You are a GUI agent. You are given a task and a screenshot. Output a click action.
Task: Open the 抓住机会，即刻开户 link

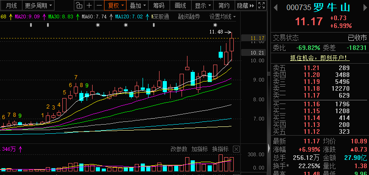[x=319, y=58]
